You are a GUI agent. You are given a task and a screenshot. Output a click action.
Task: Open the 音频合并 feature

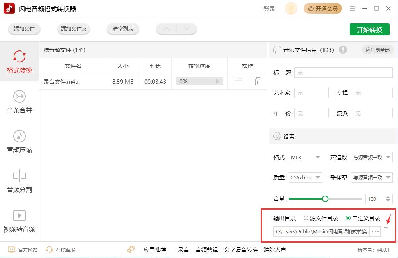pos(19,102)
